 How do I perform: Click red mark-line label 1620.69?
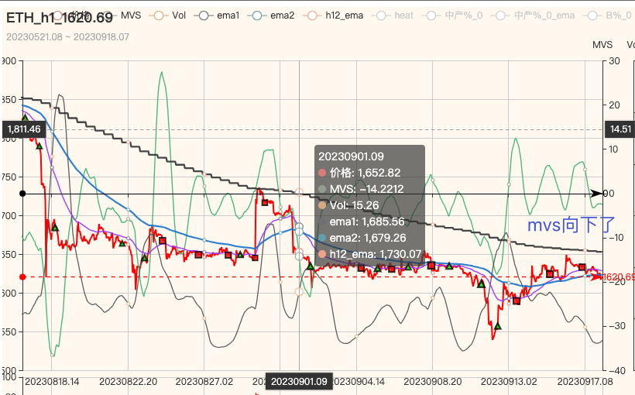619,277
